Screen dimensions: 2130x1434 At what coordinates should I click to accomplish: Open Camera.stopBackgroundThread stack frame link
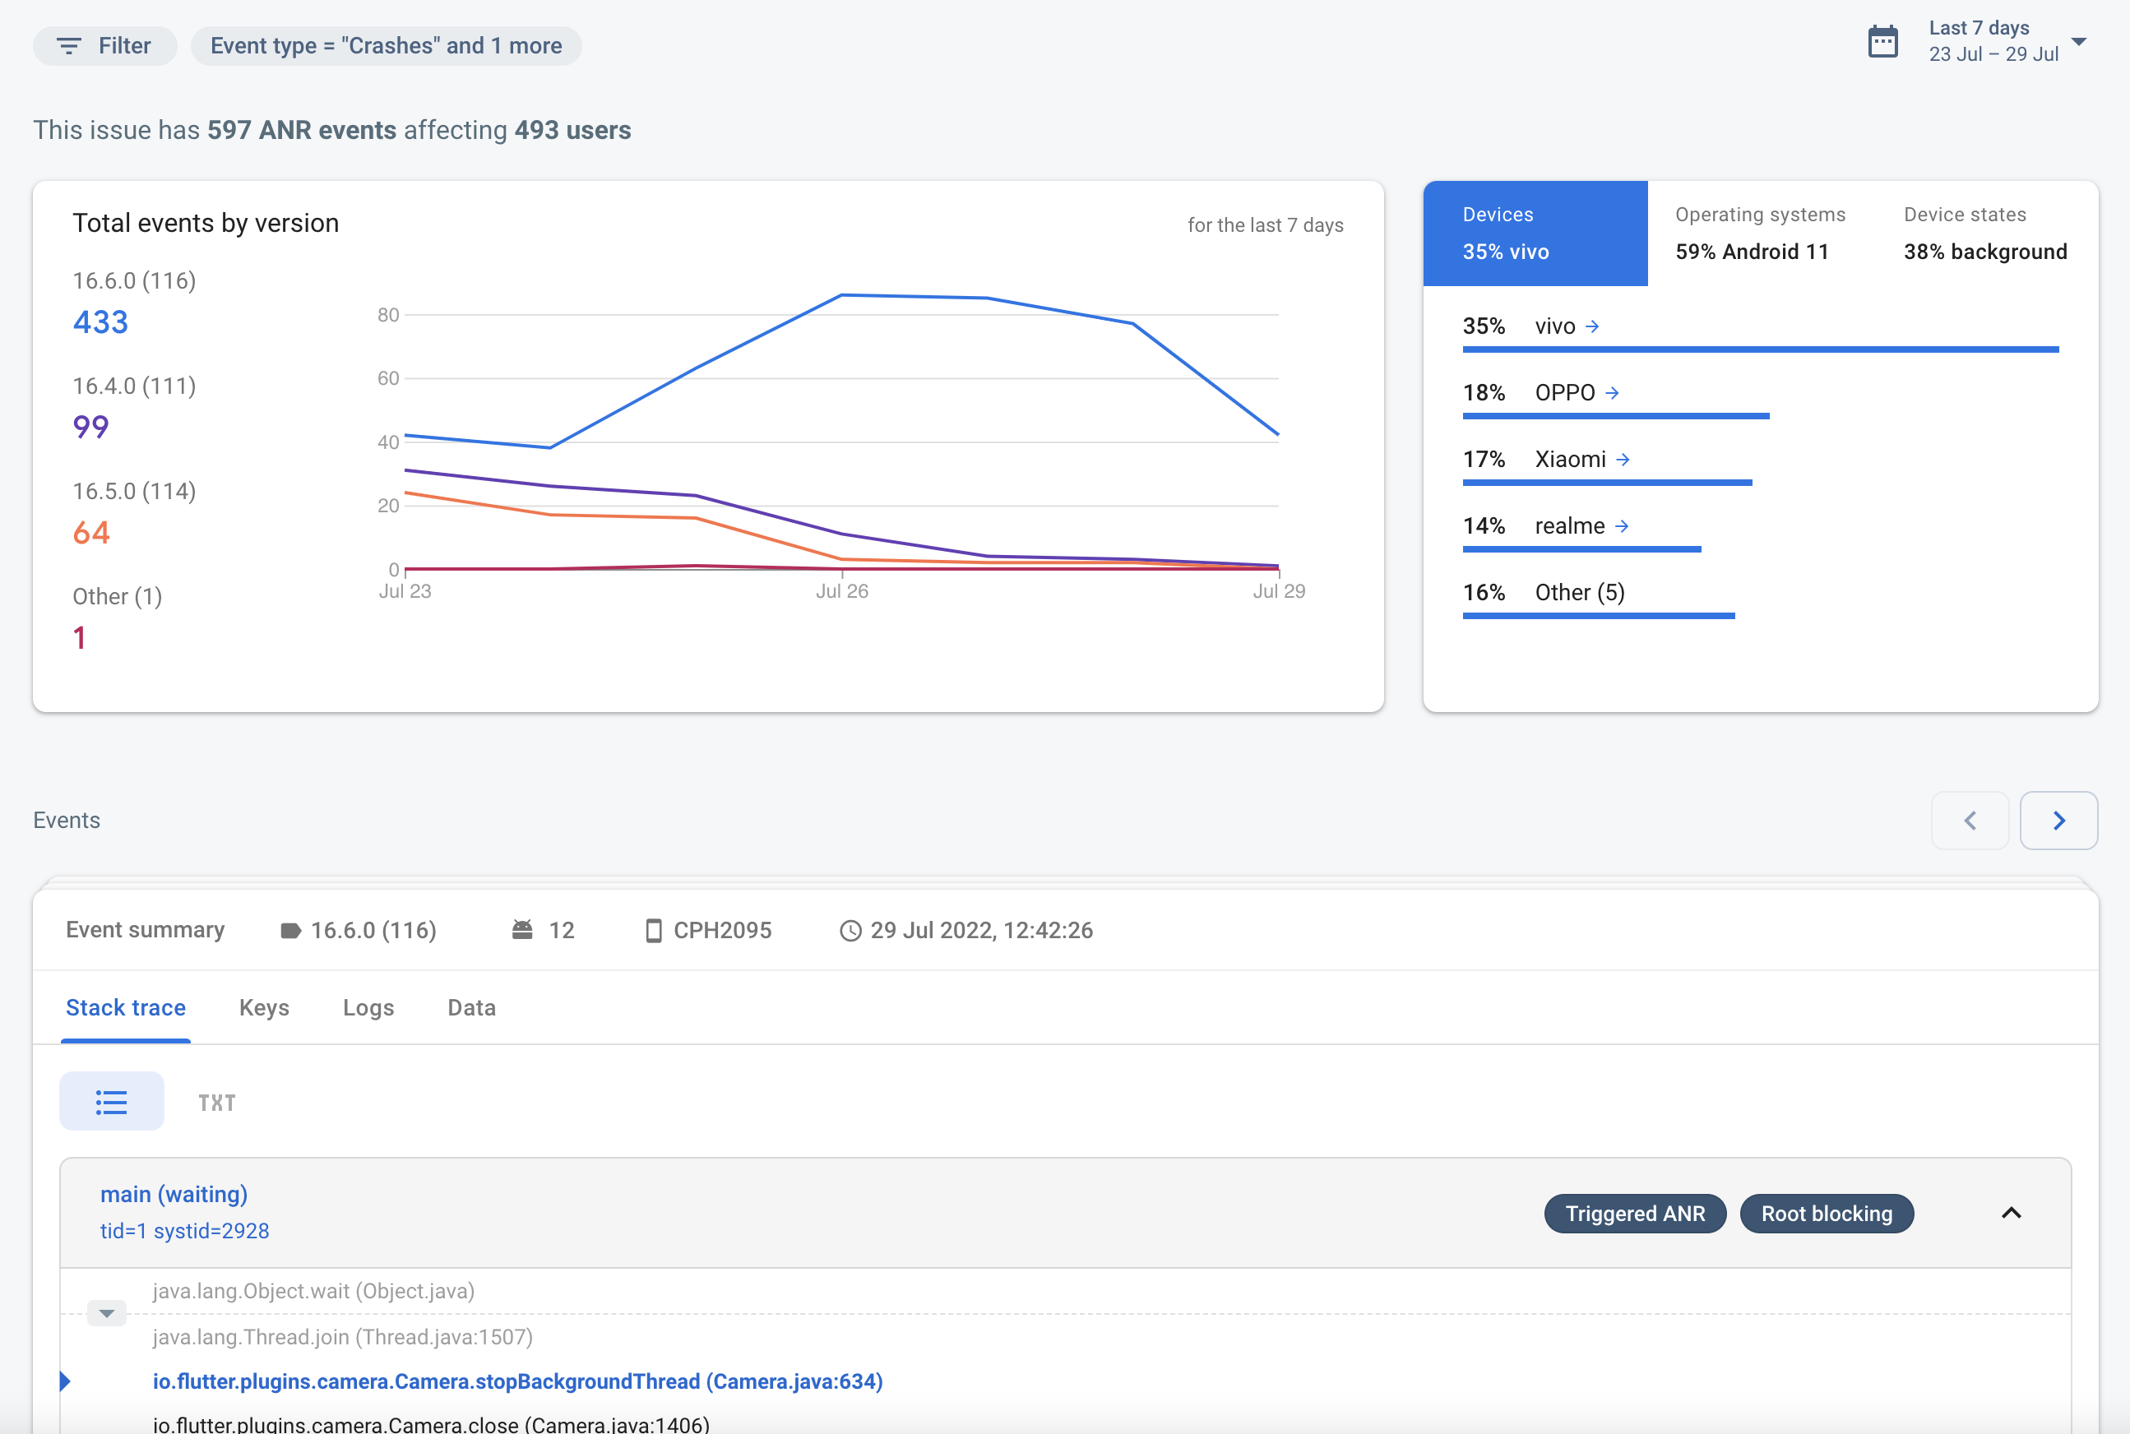coord(517,1381)
